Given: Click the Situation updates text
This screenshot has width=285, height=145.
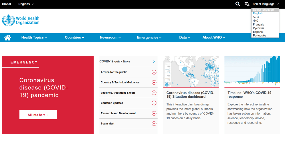Looking at the screenshot, I should point(112,103).
